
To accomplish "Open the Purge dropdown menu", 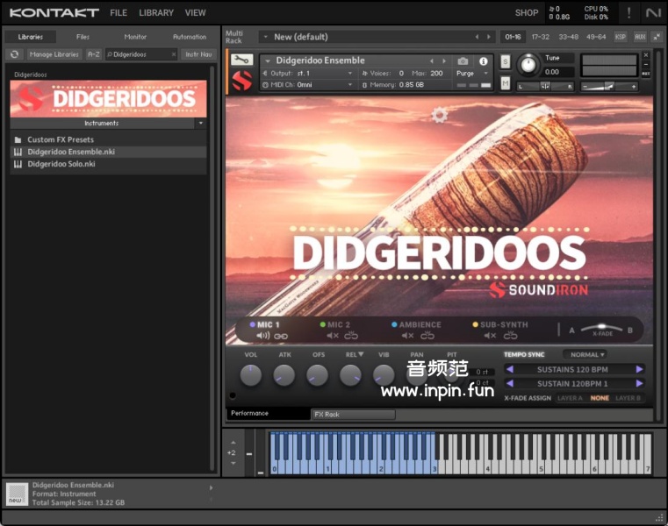I will (x=468, y=74).
